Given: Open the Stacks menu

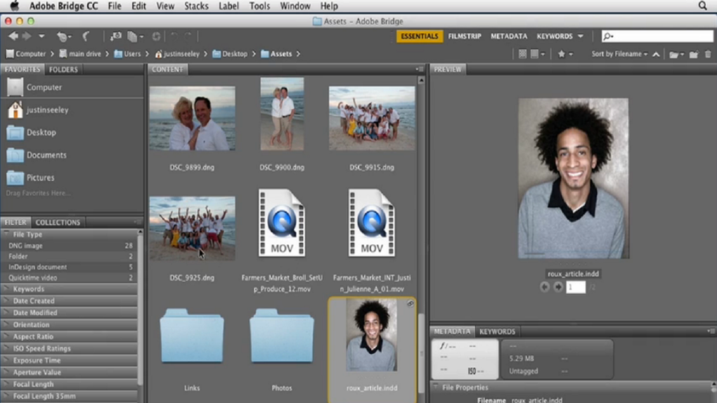Looking at the screenshot, I should pyautogui.click(x=196, y=6).
